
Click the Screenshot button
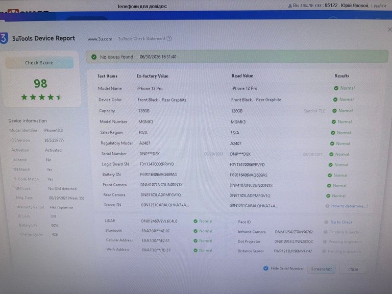coord(321,269)
